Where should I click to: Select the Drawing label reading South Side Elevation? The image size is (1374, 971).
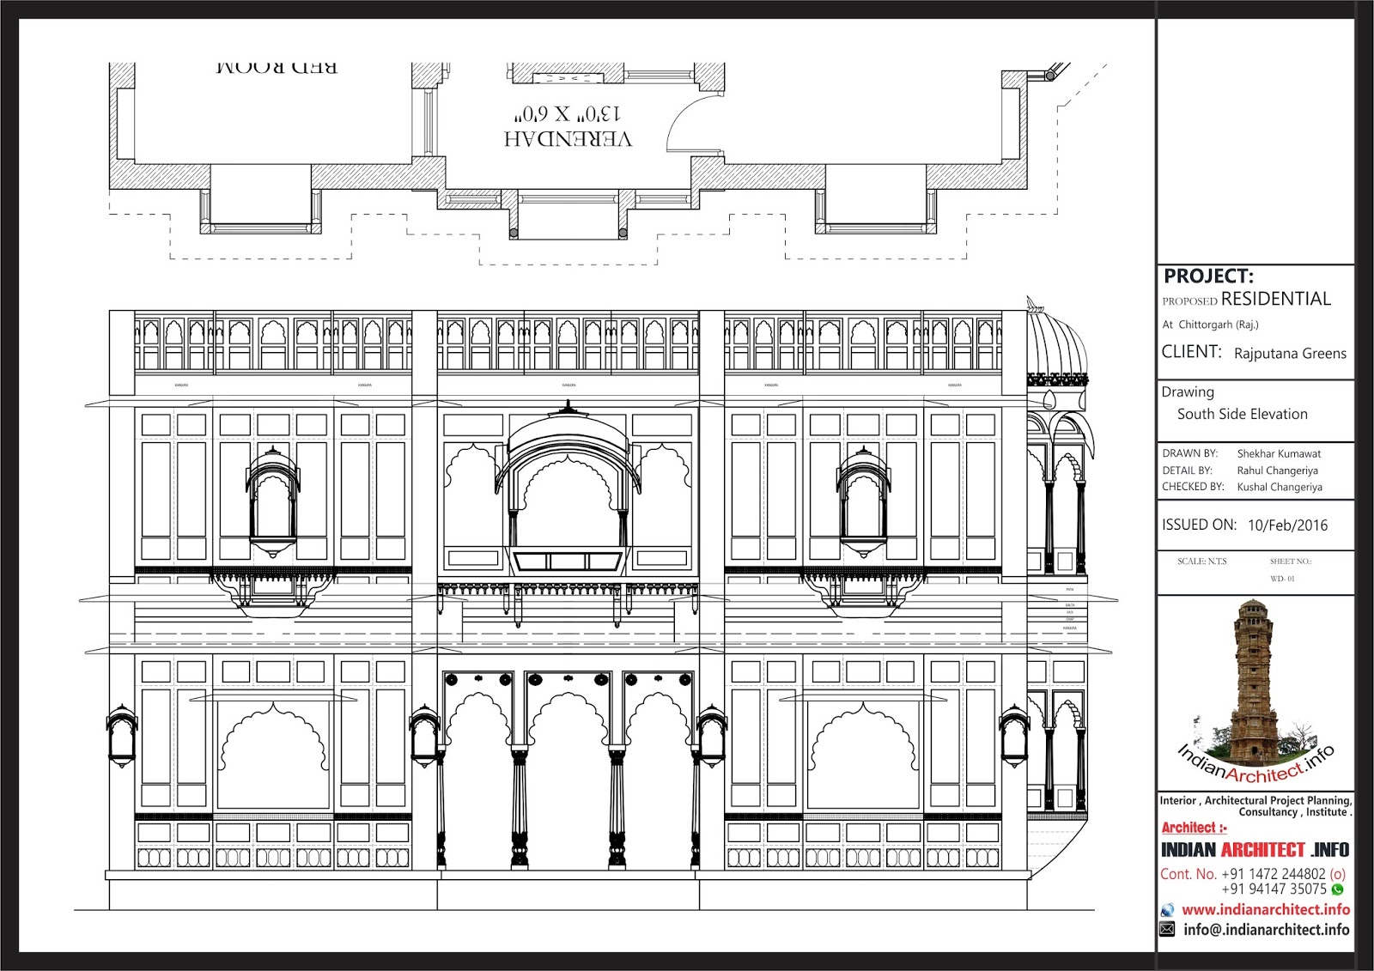1243,414
